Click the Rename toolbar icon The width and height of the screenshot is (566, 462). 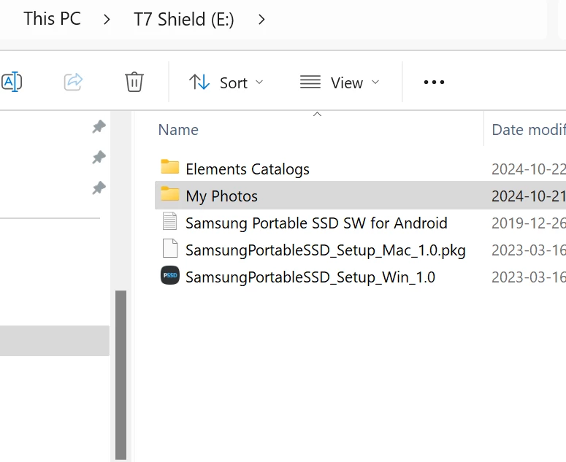pos(12,82)
